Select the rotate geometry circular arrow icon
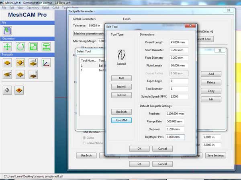 coord(20,47)
